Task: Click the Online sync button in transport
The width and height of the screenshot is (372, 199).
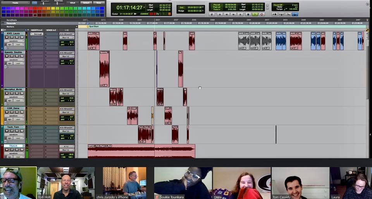Action: tap(212, 14)
